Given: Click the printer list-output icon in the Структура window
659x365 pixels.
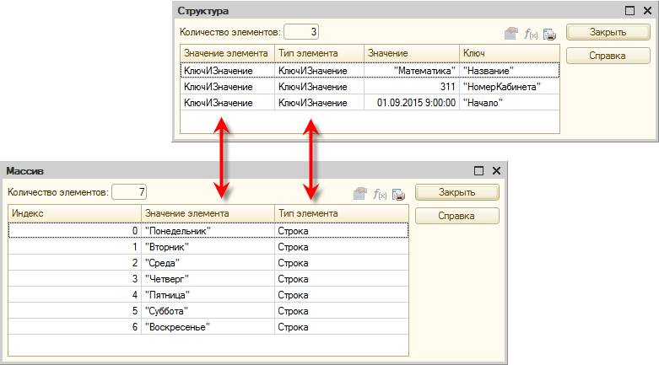Looking at the screenshot, I should [x=549, y=34].
